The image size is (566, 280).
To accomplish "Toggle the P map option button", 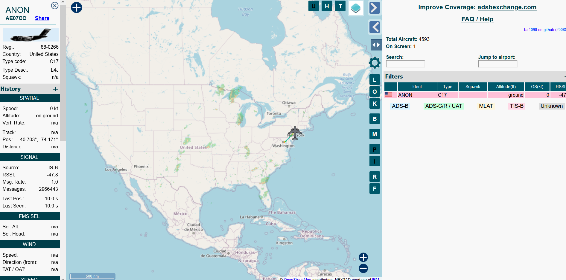I will pyautogui.click(x=375, y=149).
